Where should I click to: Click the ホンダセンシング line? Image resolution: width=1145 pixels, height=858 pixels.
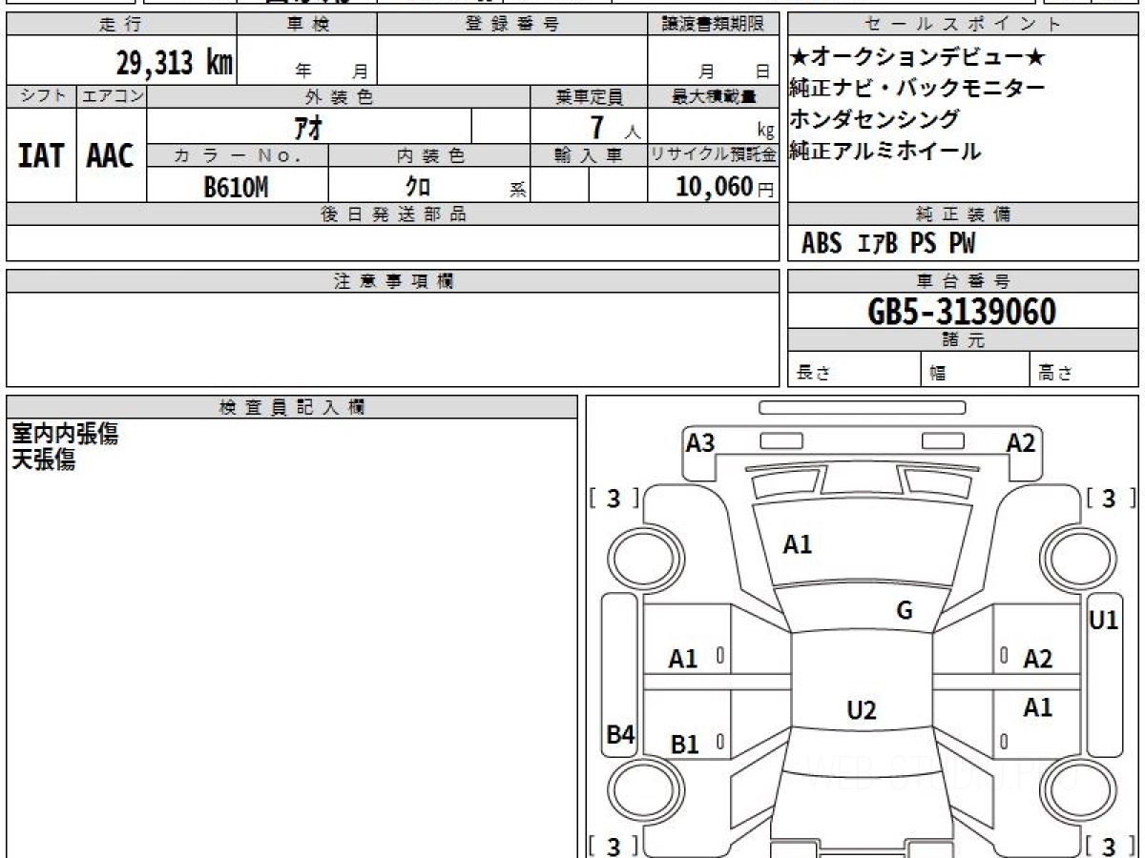click(x=874, y=119)
